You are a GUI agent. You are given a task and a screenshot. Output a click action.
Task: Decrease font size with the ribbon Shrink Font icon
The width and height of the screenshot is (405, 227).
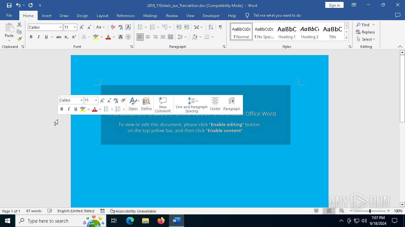tap(89, 27)
